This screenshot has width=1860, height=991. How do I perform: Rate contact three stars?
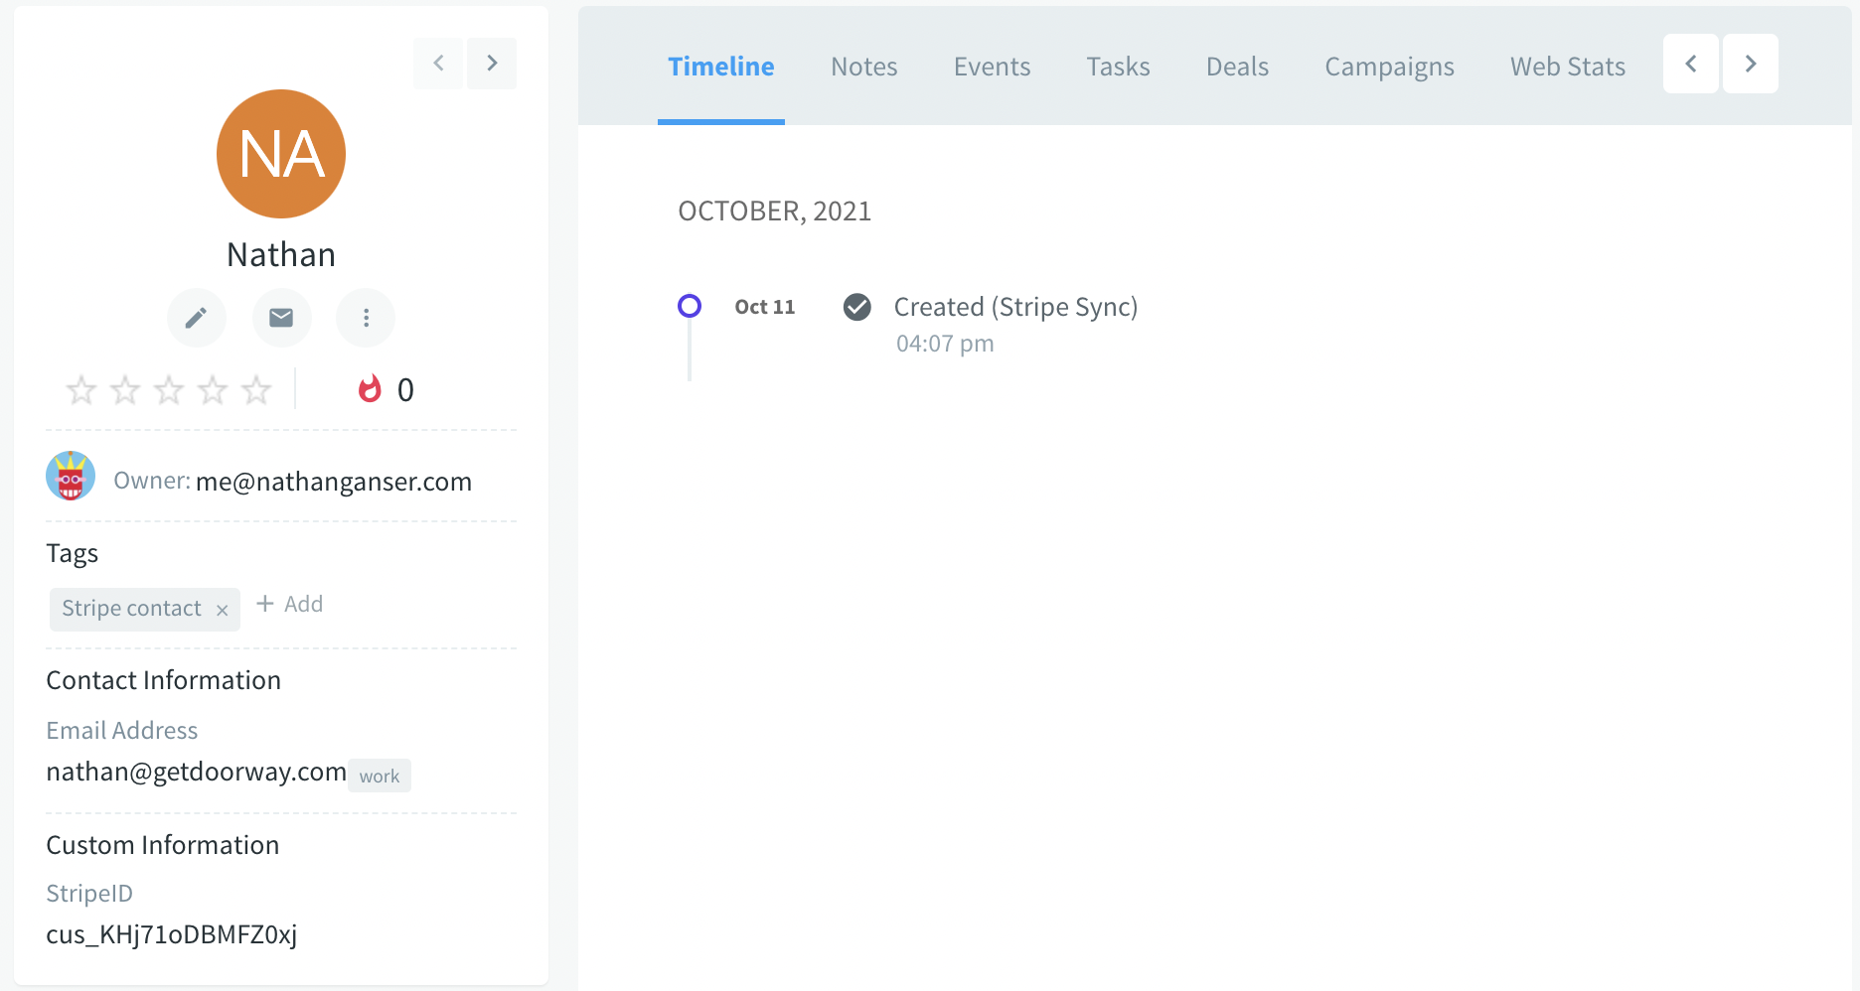[x=169, y=390]
